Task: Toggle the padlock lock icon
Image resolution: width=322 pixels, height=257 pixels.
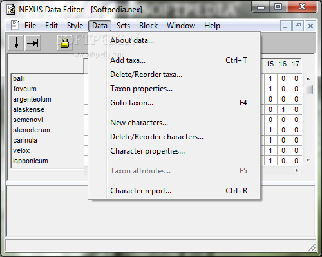Action: coord(65,43)
